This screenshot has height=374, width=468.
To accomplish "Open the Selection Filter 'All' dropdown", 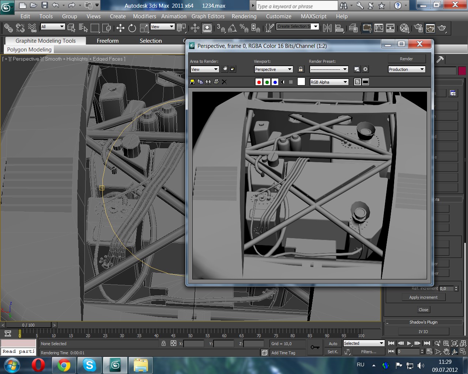I will coord(53,26).
